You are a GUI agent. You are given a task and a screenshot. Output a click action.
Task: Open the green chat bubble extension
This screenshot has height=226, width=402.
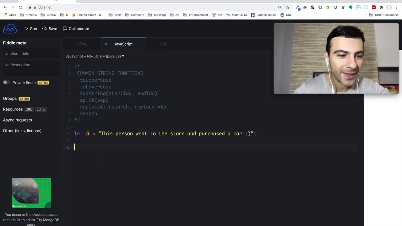pyautogui.click(x=351, y=7)
